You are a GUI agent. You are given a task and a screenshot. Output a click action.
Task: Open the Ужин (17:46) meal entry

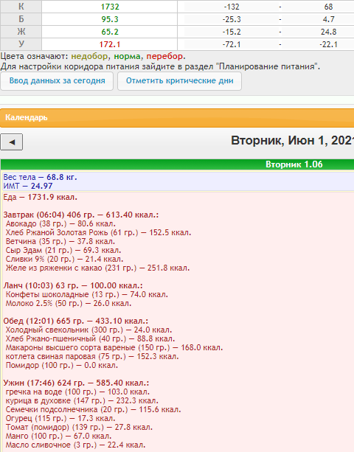(x=76, y=383)
